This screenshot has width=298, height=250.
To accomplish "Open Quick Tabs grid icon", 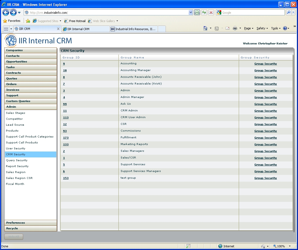I will [x=6, y=29].
